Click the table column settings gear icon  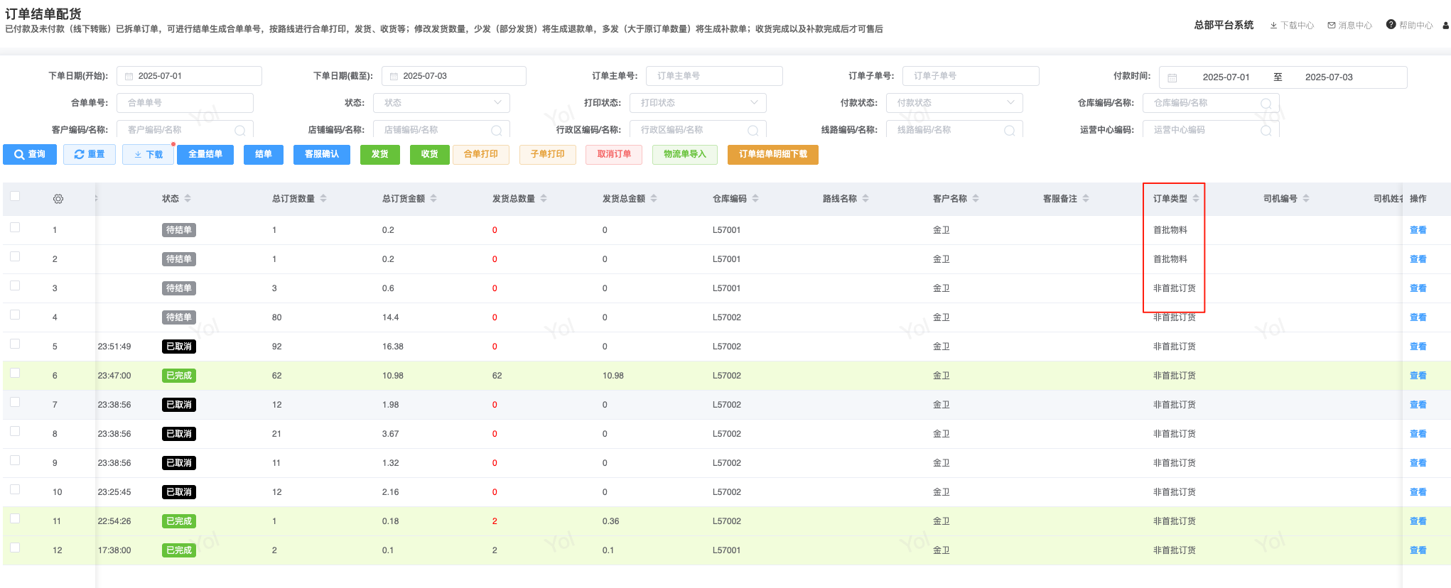58,199
